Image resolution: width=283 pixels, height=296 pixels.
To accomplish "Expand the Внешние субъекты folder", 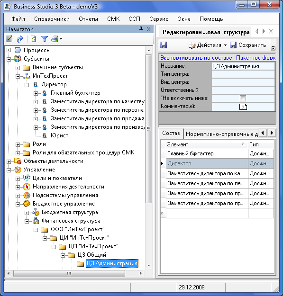I will (x=18, y=68).
